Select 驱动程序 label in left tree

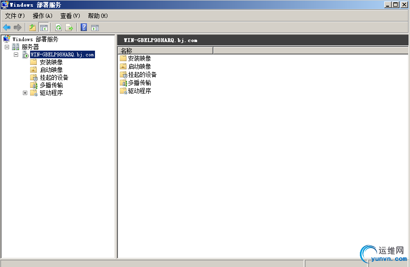[51, 93]
